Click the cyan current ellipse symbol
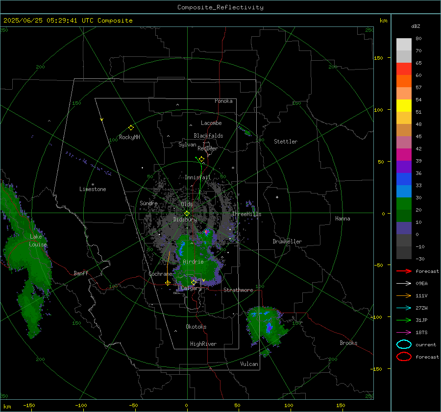 coord(404,344)
